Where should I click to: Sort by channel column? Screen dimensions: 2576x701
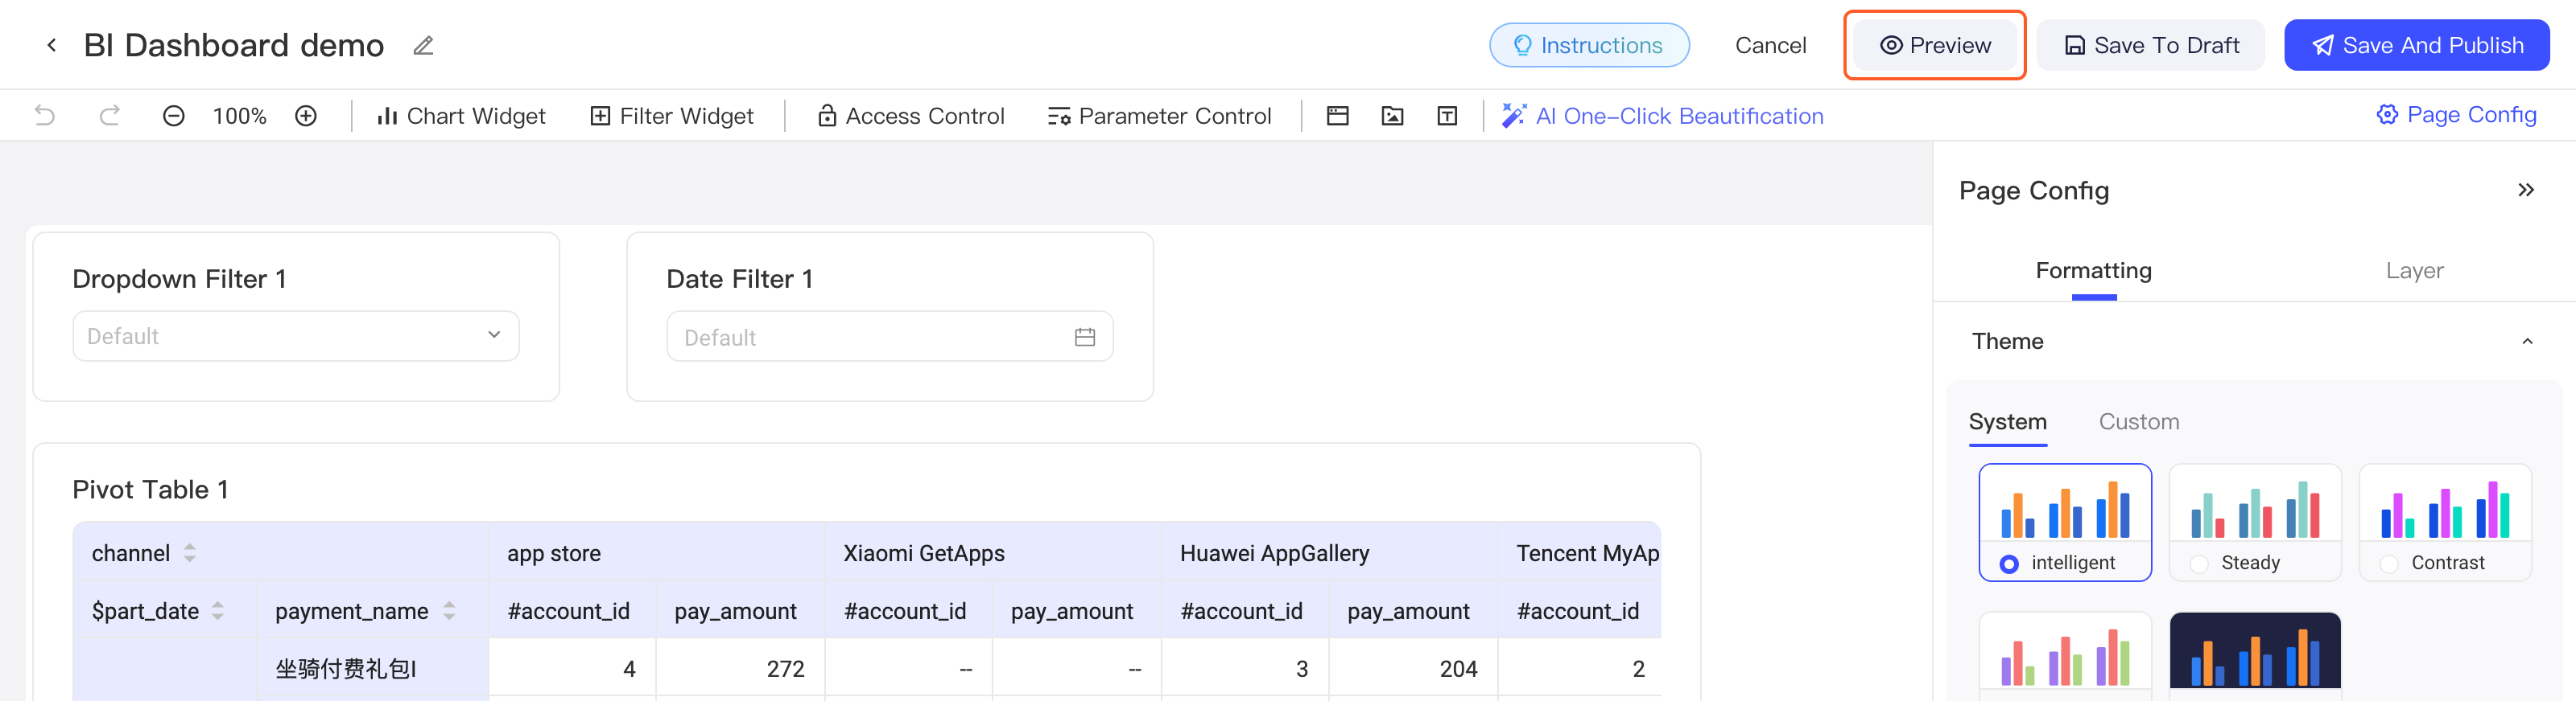[190, 553]
